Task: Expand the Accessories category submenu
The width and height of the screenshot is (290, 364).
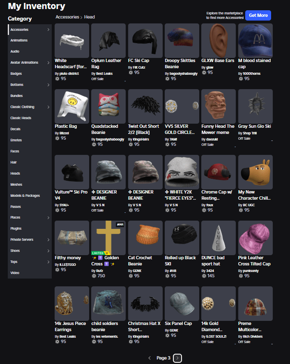Action: coord(48,30)
